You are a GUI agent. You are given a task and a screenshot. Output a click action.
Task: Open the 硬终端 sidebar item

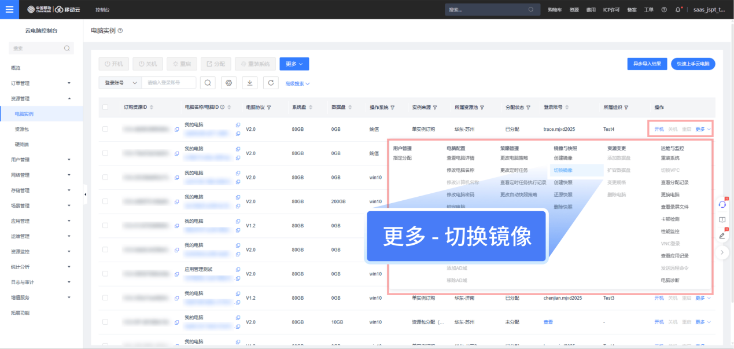[x=22, y=144]
